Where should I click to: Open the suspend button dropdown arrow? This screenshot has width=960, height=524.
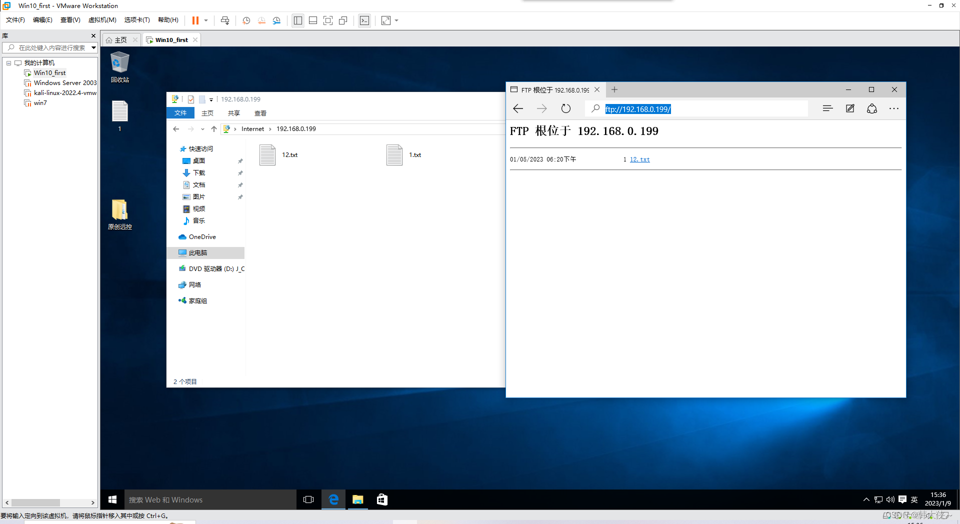(205, 20)
